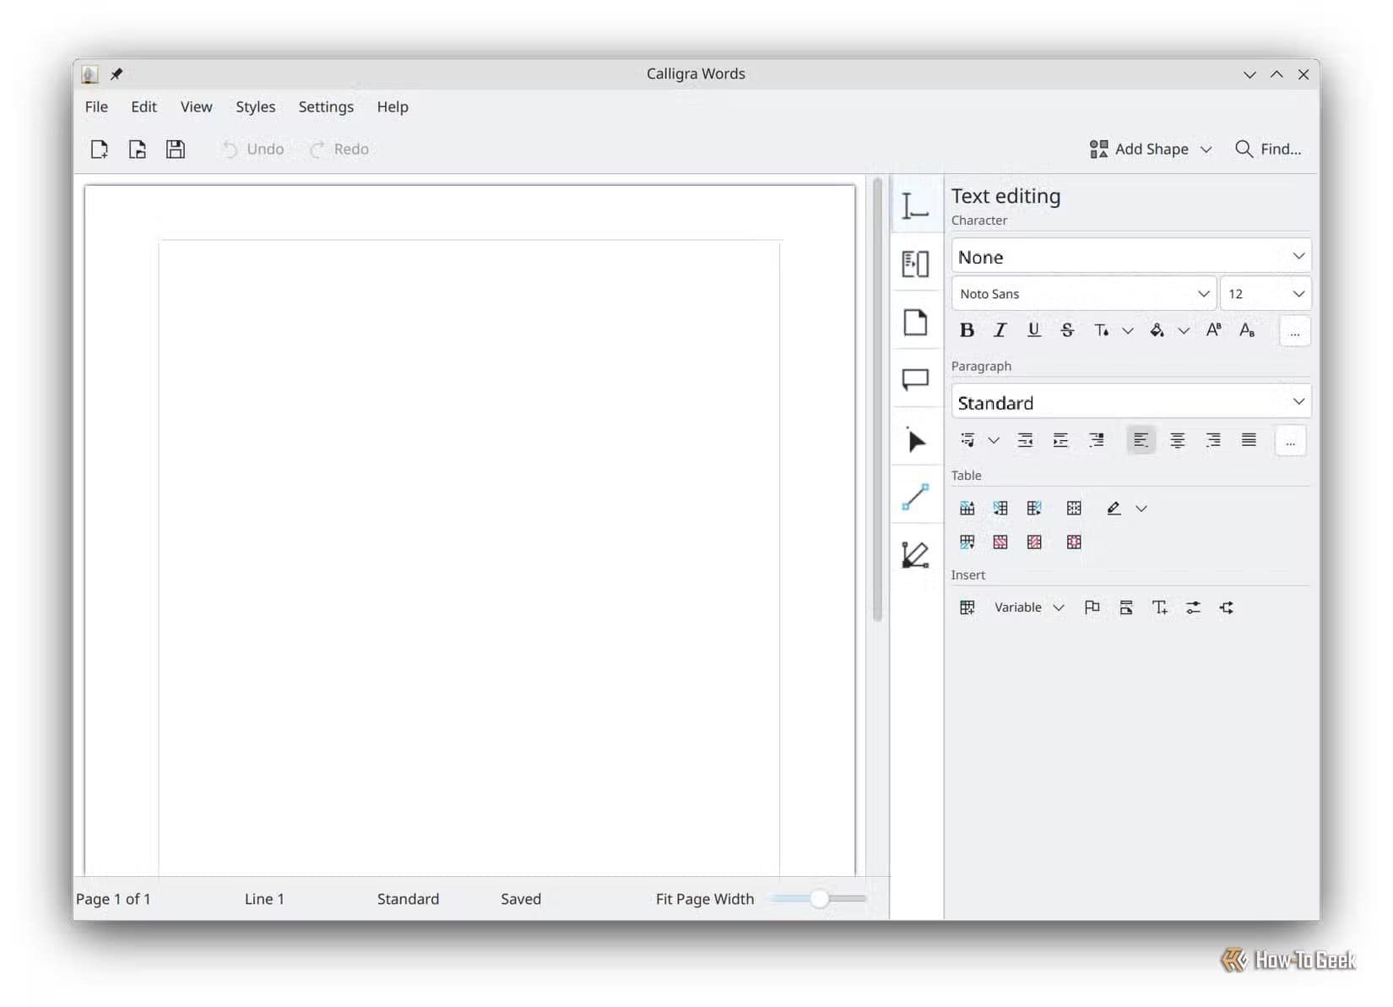Image resolution: width=1393 pixels, height=1007 pixels.
Task: Click the page break icon in Insert
Action: (x=1126, y=607)
